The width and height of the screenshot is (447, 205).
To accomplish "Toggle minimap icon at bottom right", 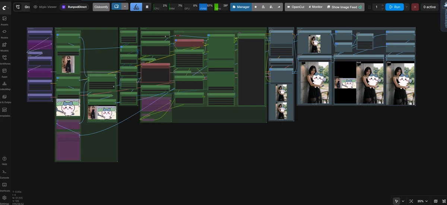I will click(435, 201).
